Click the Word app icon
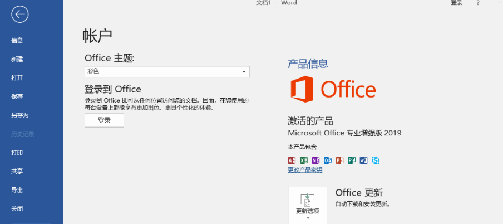The image size is (503, 224). coord(363,160)
